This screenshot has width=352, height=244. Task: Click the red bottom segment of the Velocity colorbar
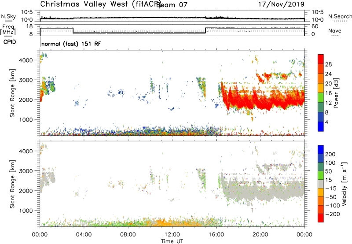coord(321,218)
